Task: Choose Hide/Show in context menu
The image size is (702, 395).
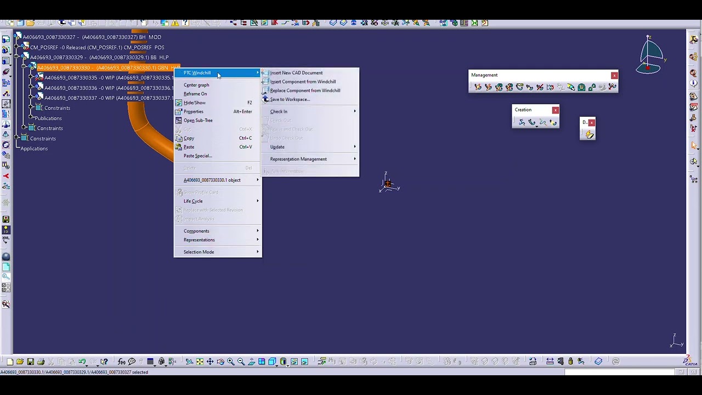Action: (218, 103)
